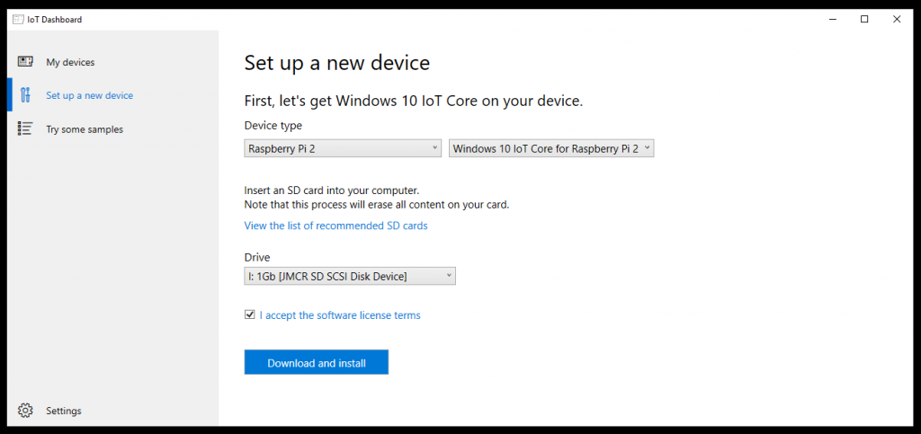Open the Raspberry Pi 2 device type dropdown
This screenshot has height=434, width=921.
pyautogui.click(x=343, y=148)
